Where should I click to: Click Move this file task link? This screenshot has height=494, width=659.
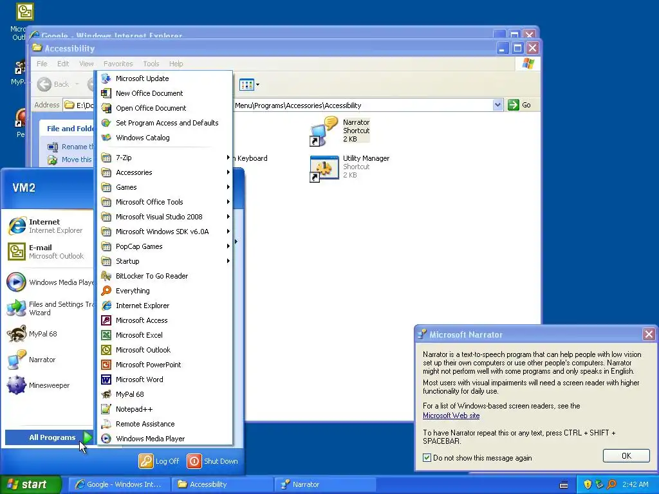click(x=70, y=160)
